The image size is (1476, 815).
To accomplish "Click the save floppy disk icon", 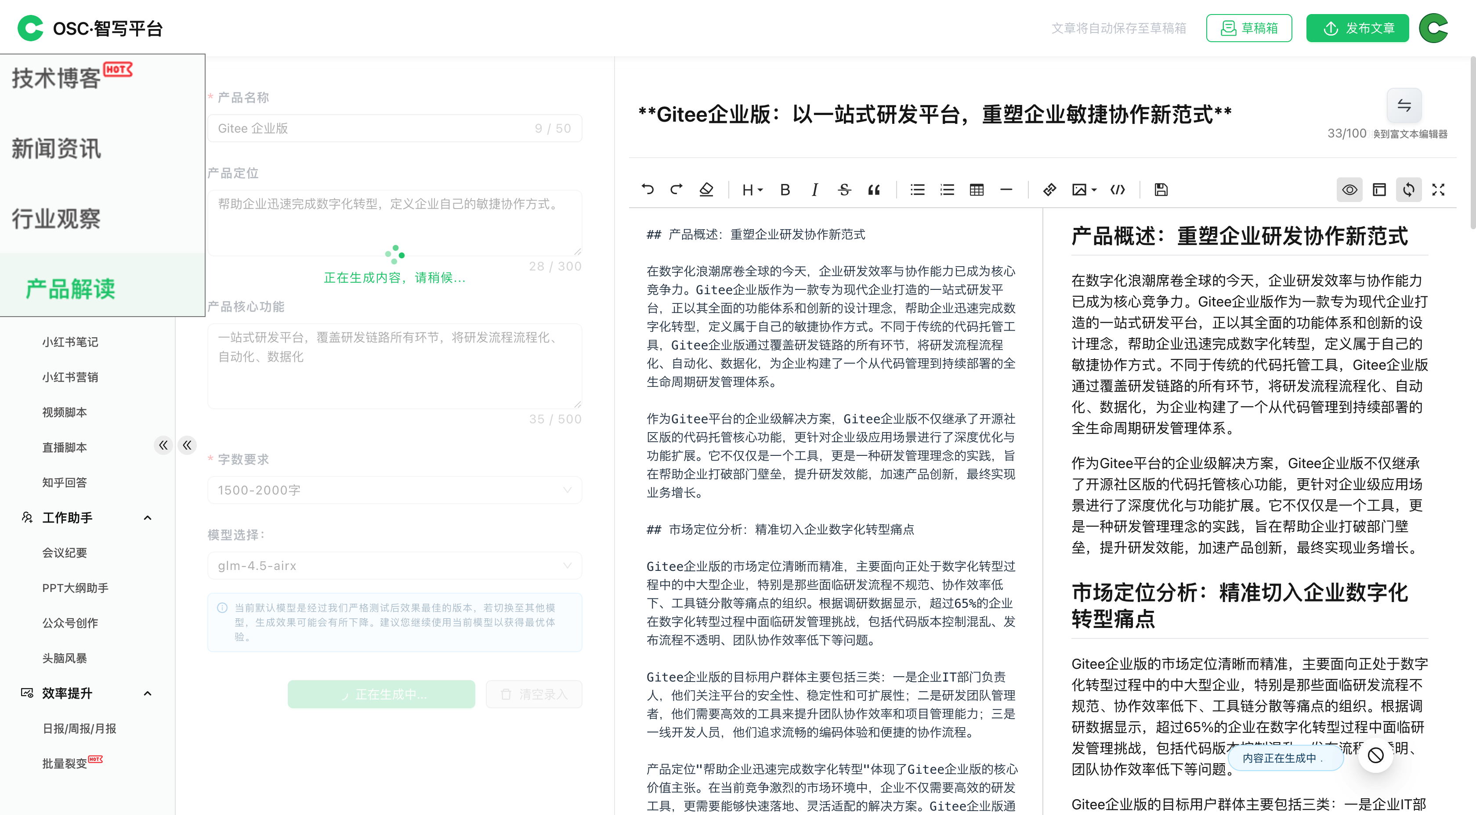I will [x=1161, y=190].
